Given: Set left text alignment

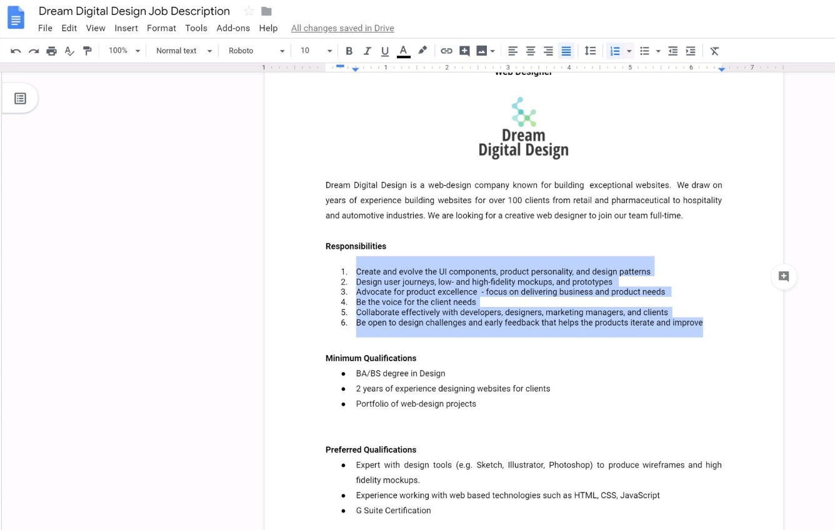Looking at the screenshot, I should click(x=512, y=51).
